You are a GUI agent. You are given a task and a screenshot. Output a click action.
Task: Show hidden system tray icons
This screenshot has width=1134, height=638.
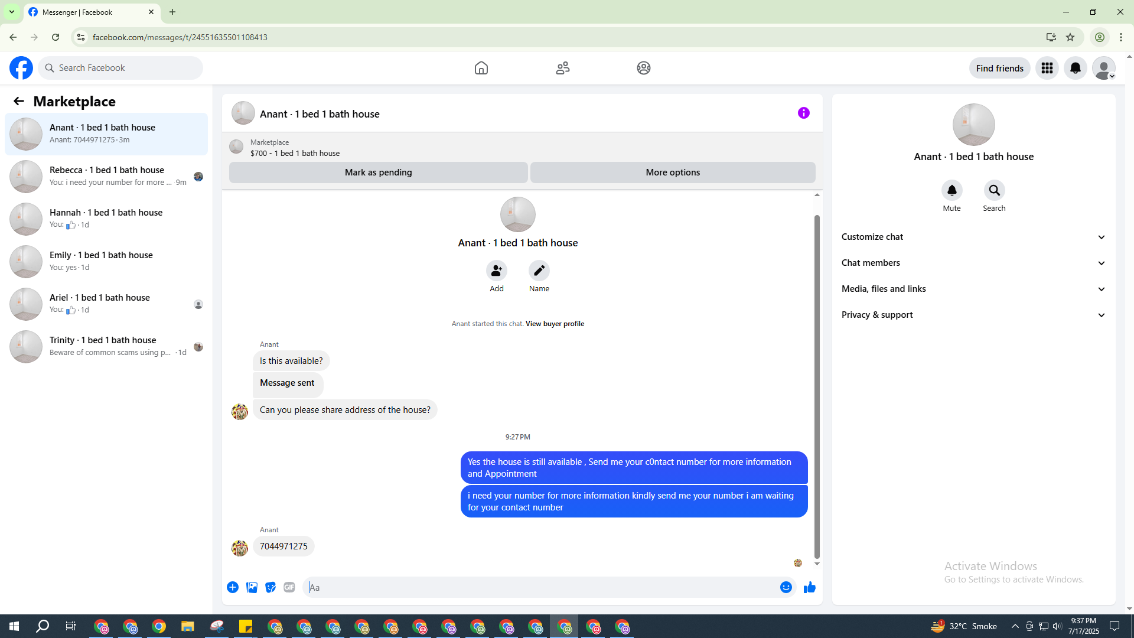(1015, 626)
